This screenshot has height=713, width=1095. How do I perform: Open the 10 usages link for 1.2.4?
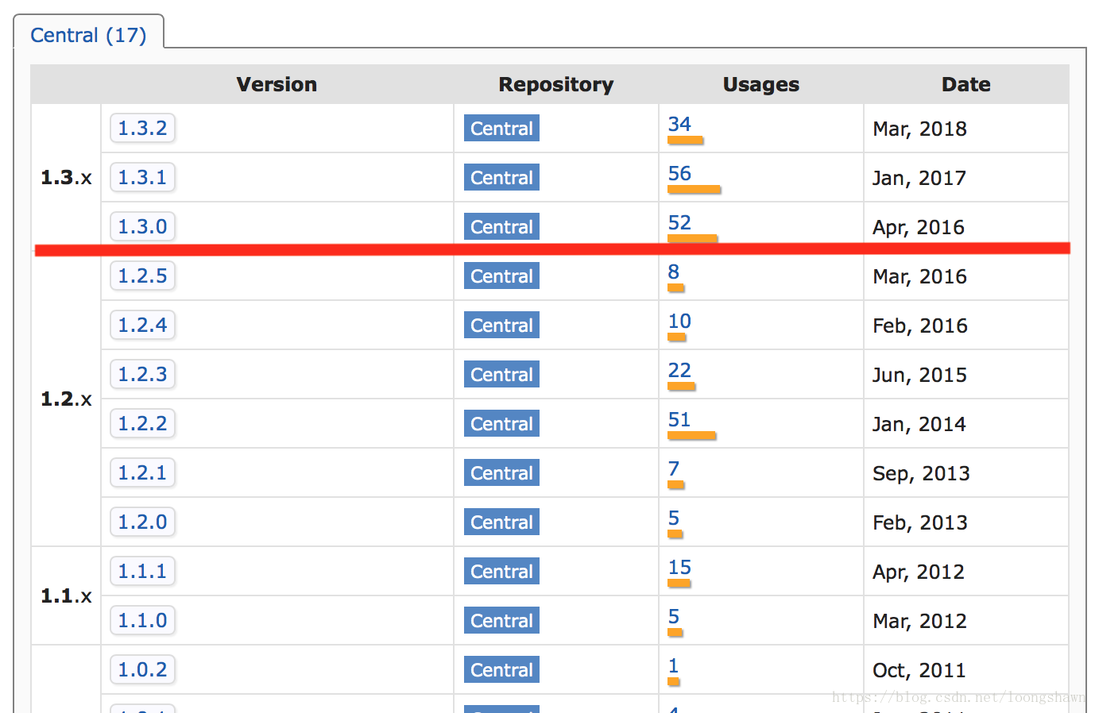pyautogui.click(x=679, y=321)
